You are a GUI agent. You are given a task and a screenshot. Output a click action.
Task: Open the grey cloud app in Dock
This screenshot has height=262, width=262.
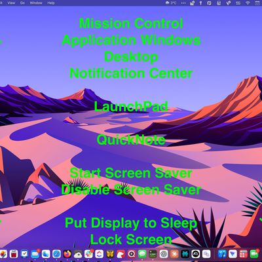click(78, 254)
